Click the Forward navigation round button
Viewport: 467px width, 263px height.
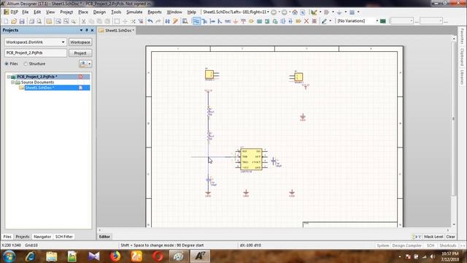pyautogui.click(x=285, y=12)
